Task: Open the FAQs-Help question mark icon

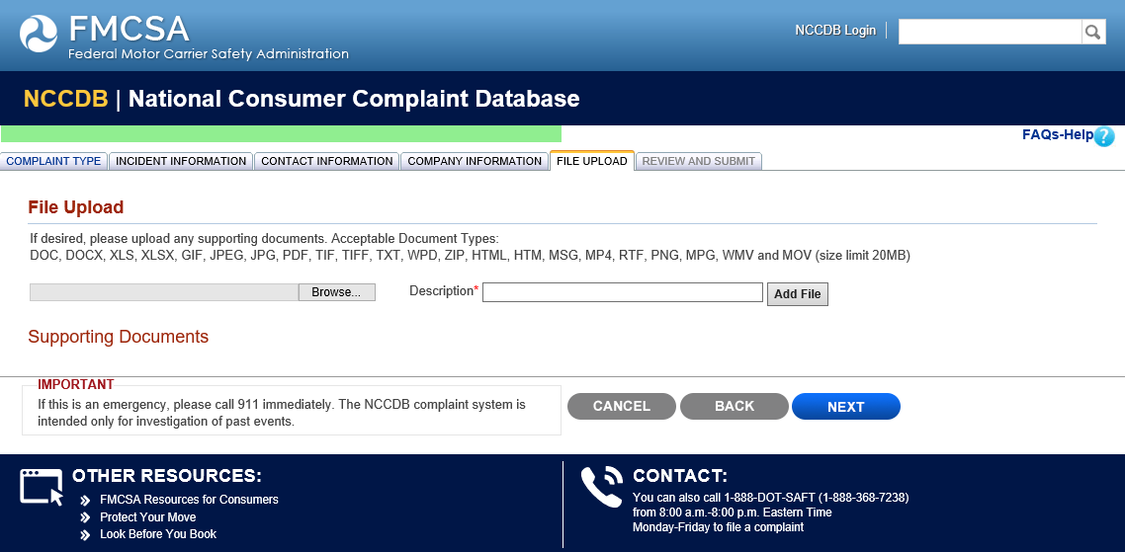Action: pos(1104,136)
